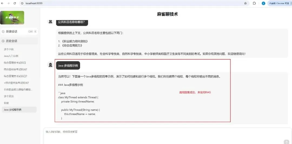
Task: Click the paragraph starting 这些公共科目适用于
Action: click(152, 54)
